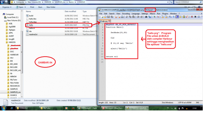This screenshot has width=203, height=114.
Task: Click the Find binoculars icon
Action: pyautogui.click(x=146, y=17)
